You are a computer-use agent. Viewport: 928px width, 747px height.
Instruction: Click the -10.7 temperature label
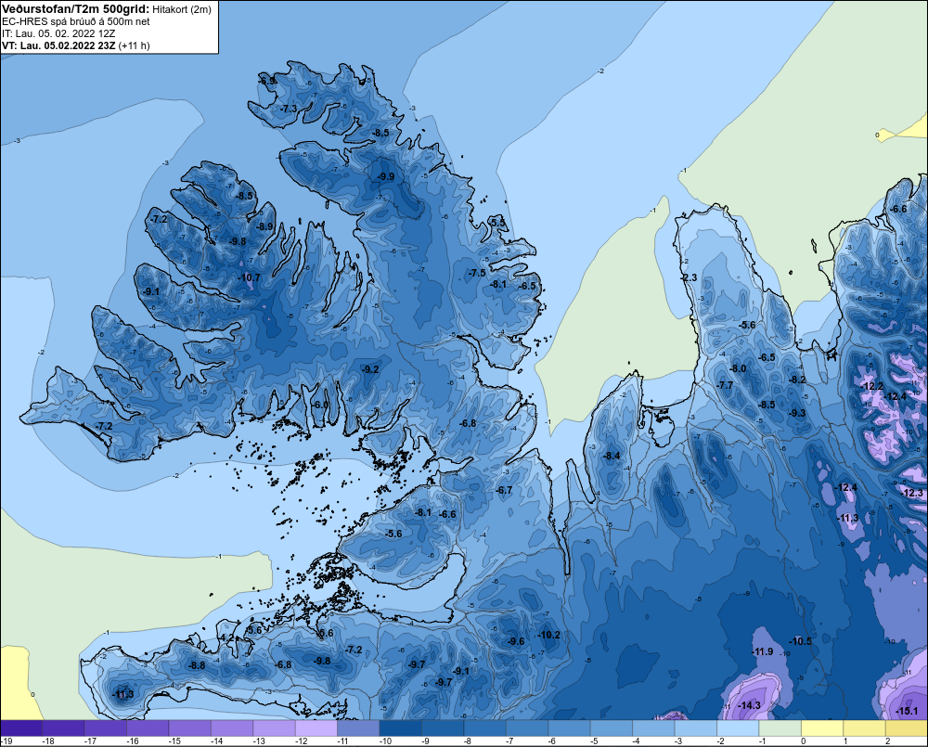249,277
